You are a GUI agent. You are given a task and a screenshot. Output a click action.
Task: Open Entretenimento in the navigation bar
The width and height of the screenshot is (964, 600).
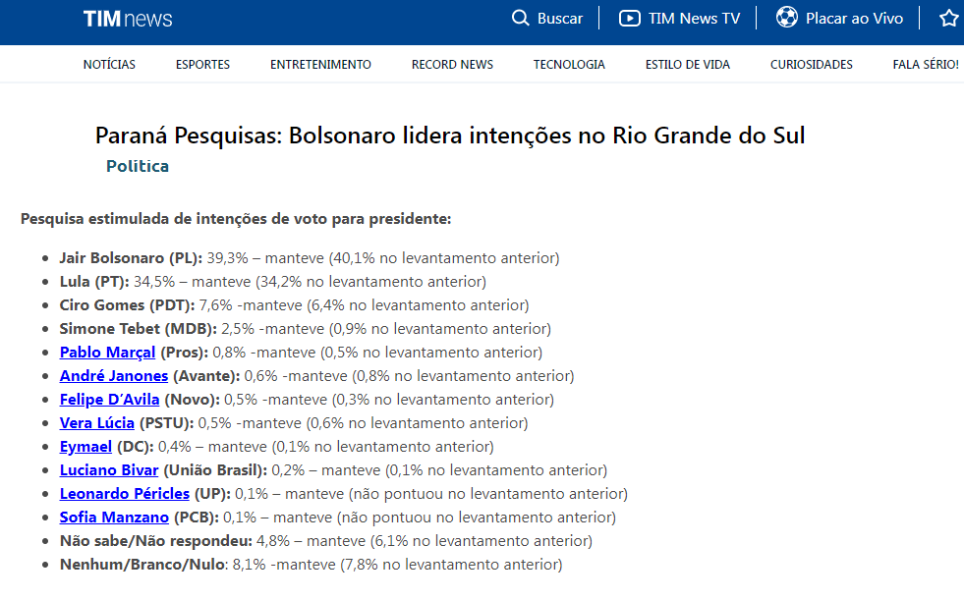pos(320,65)
